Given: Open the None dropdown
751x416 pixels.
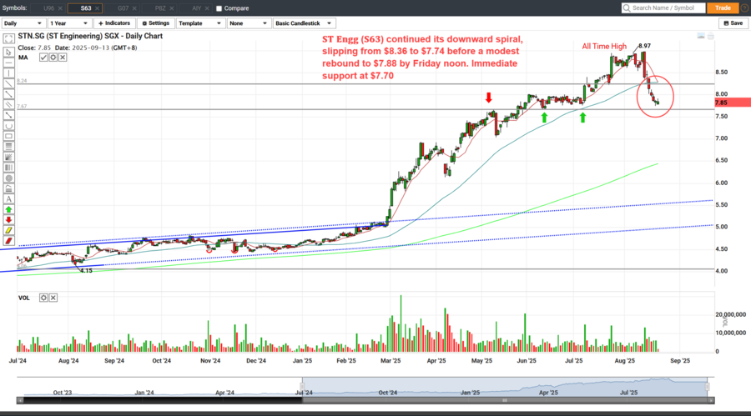Looking at the screenshot, I should coord(249,23).
